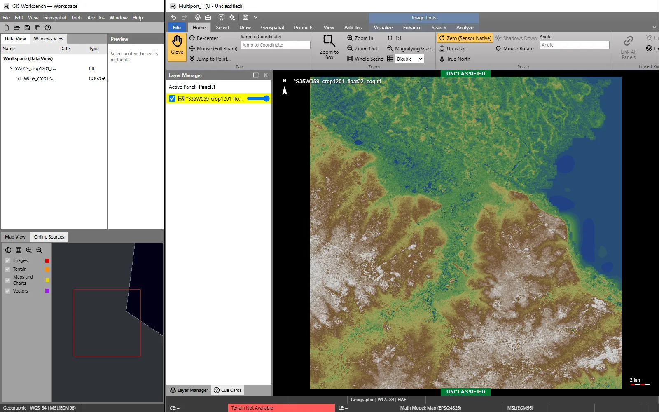Select the Glove pan tool
659x412 pixels.
(x=177, y=47)
